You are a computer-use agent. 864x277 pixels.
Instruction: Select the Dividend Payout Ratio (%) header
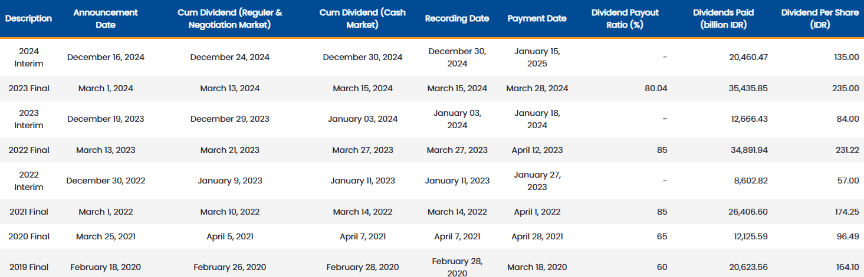(625, 18)
